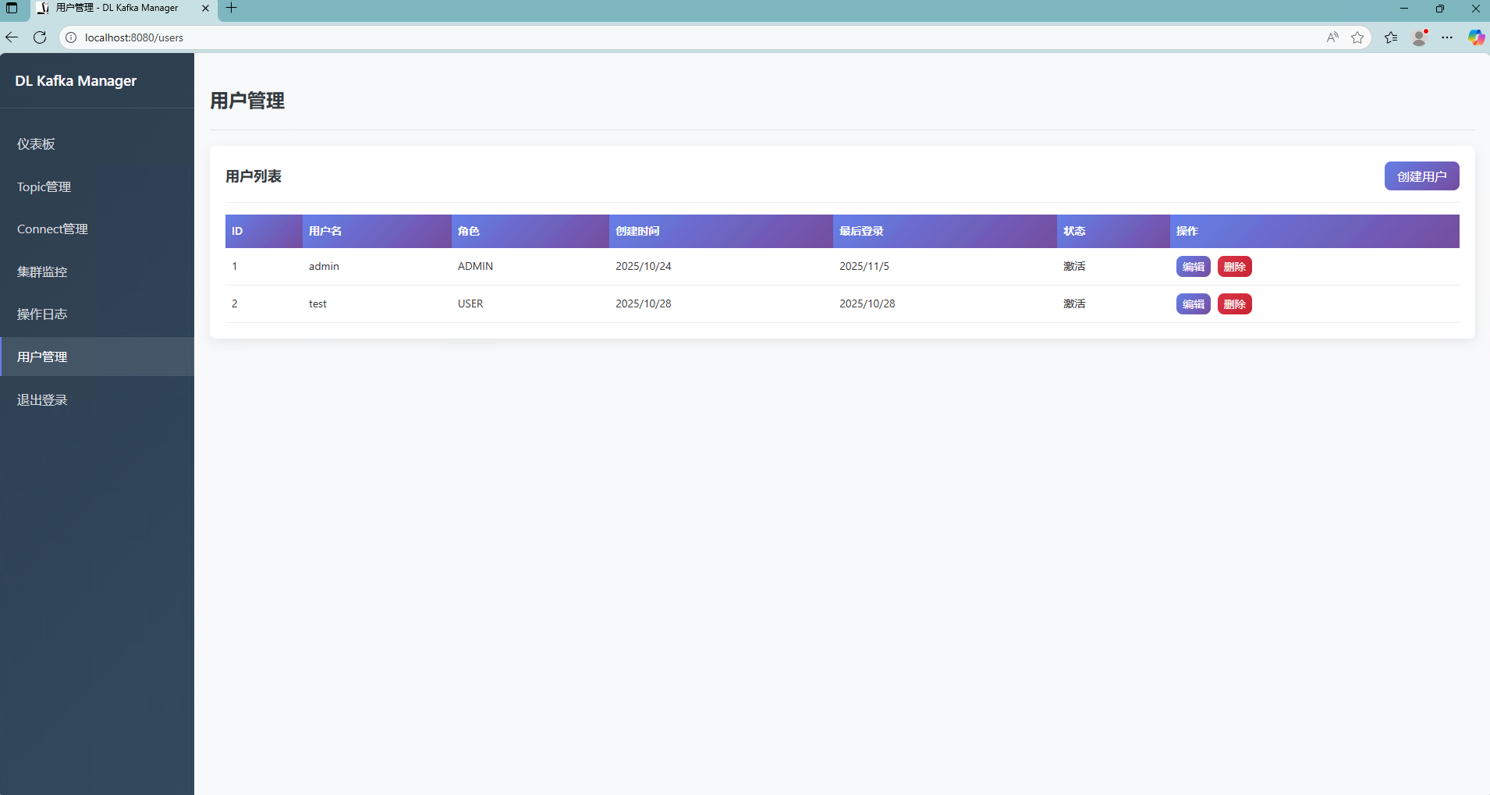The height and width of the screenshot is (795, 1490).
Task: View site information icon in address bar
Action: tap(71, 37)
